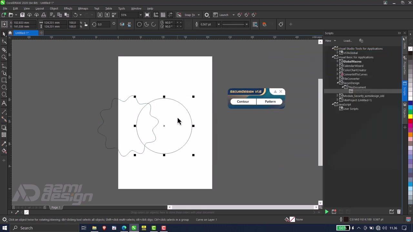Select the Ellipse shape mode button
Viewport: 413px width, 232px height.
pos(139,24)
